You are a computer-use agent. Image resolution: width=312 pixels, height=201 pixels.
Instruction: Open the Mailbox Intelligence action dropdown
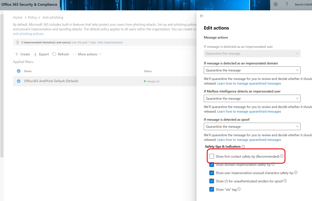pyautogui.click(x=252, y=99)
